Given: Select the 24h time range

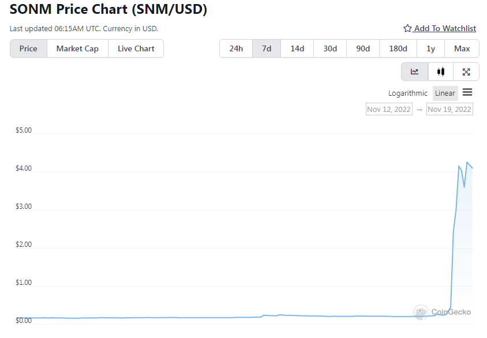Looking at the screenshot, I should click(236, 48).
